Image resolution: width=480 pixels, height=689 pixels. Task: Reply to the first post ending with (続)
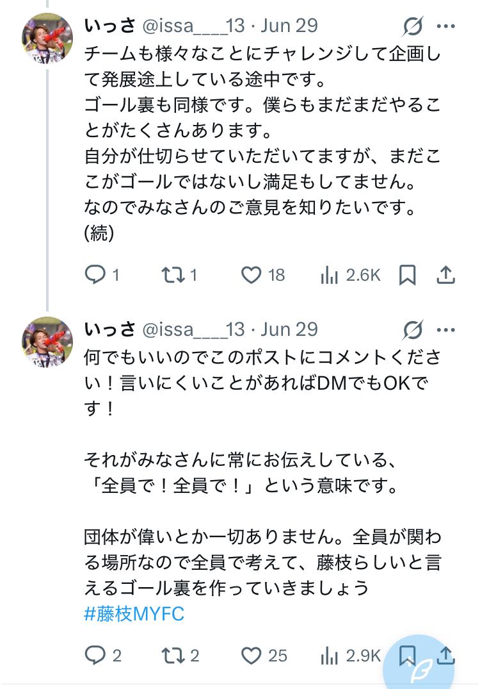[x=95, y=275]
